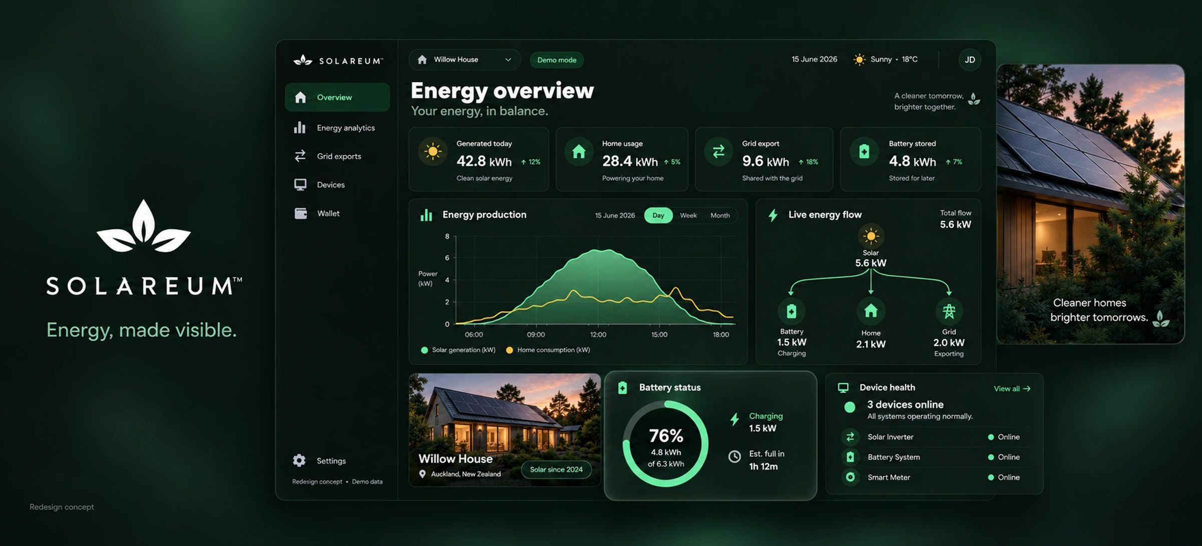
Task: Click the sun icon on Generated today card
Action: [433, 151]
